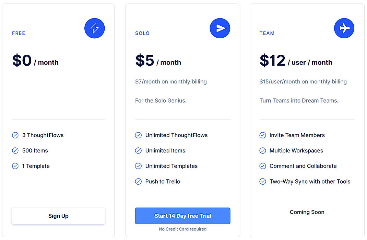Open the TEAM plan label
Image resolution: width=367 pixels, height=240 pixels.
pos(267,33)
